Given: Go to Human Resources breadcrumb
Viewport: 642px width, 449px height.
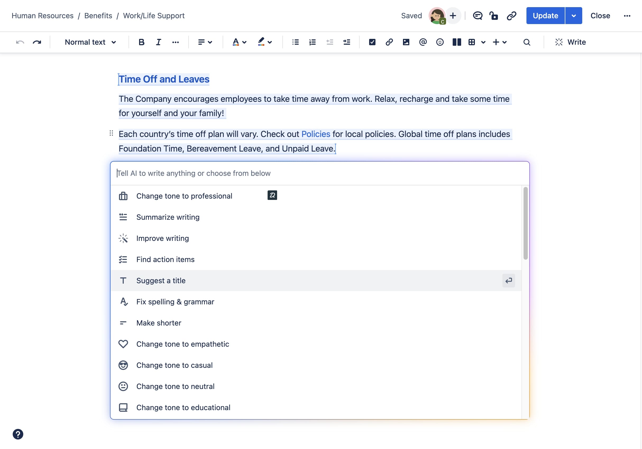Looking at the screenshot, I should [x=43, y=16].
